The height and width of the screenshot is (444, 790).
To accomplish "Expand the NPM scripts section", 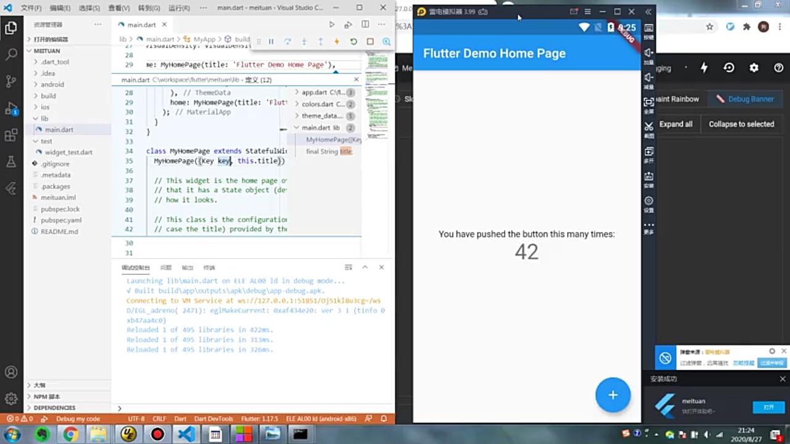I will point(67,397).
